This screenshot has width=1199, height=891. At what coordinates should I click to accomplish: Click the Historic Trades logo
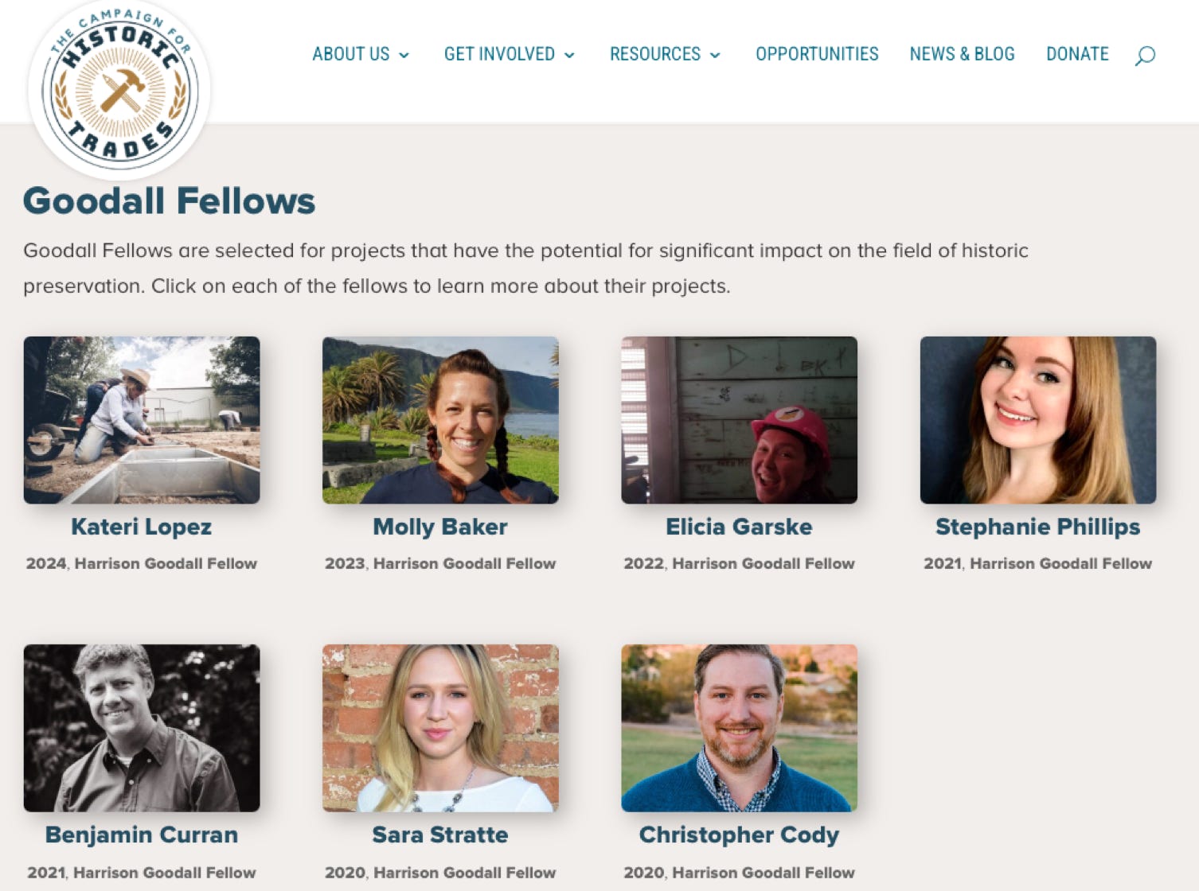119,88
